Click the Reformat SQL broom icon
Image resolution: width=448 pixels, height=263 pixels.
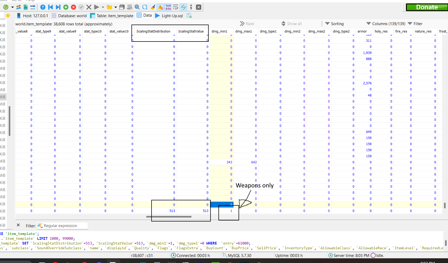tap(153, 7)
